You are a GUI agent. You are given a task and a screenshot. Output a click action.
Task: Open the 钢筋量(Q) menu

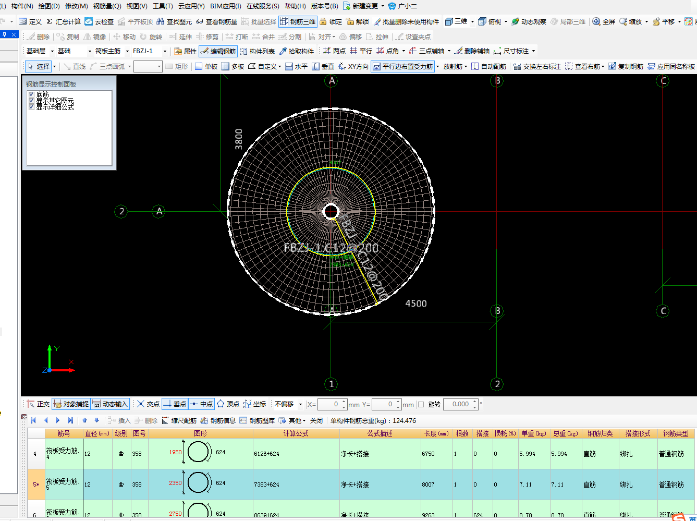point(107,6)
